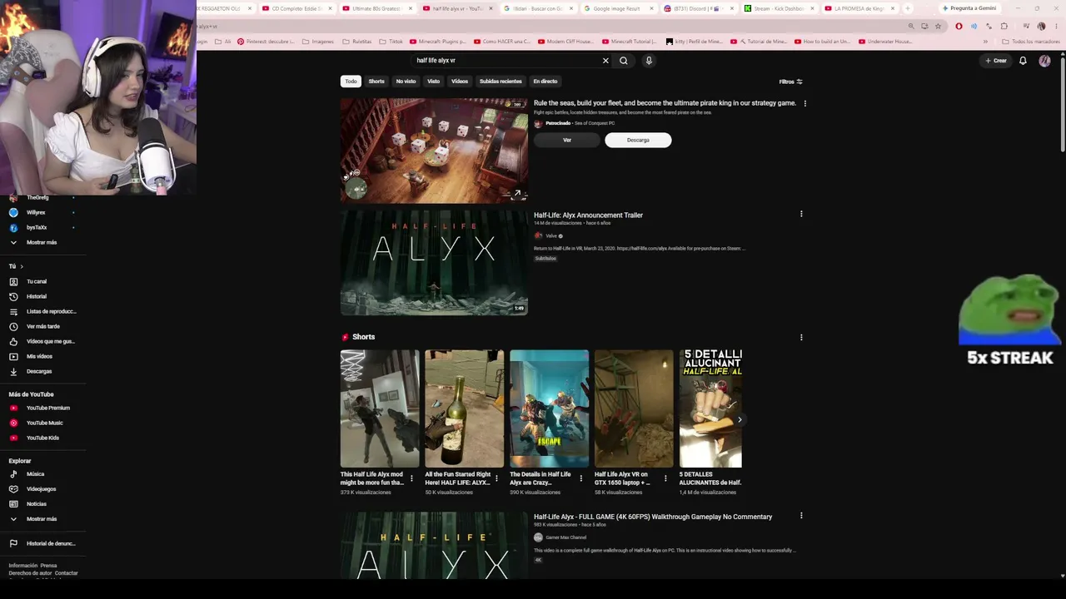
Task: Open the ESCAPE zombies short thumbnail
Action: pos(549,408)
